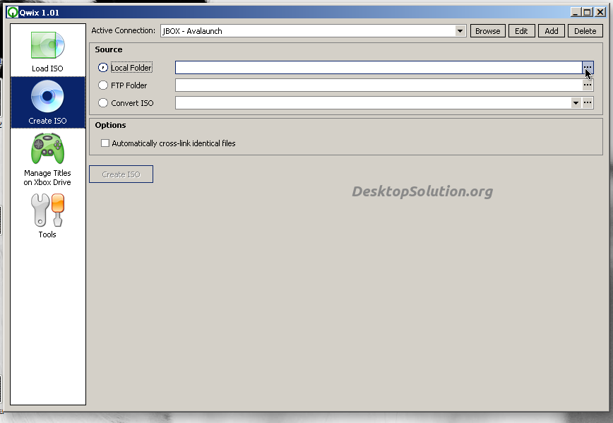
Task: Open the Load ISO section
Action: coord(48,52)
